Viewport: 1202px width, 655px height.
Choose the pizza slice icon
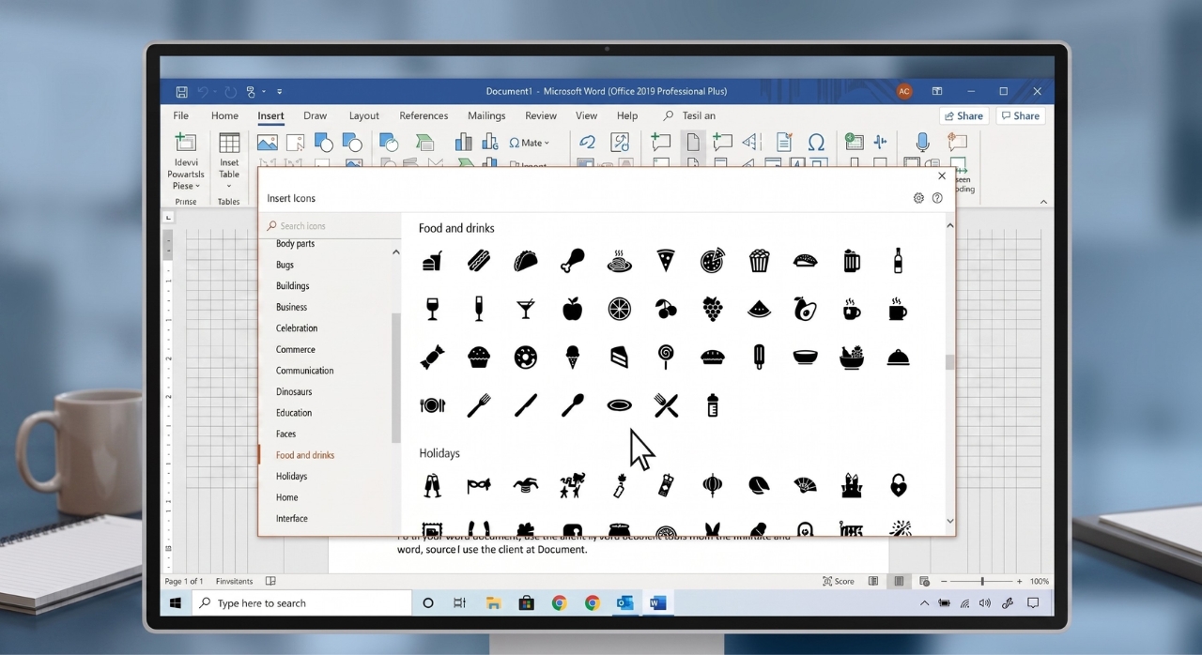click(666, 261)
